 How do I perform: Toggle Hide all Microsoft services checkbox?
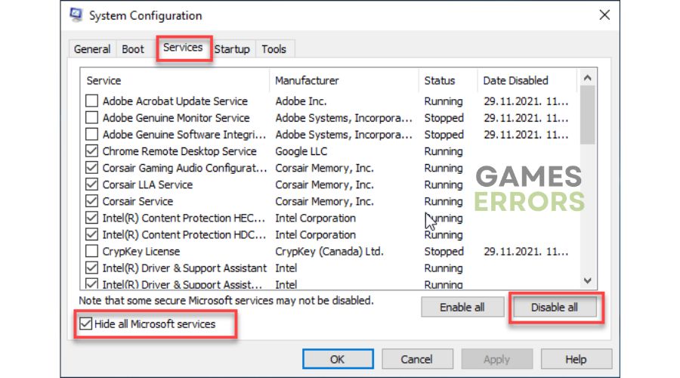tap(86, 324)
